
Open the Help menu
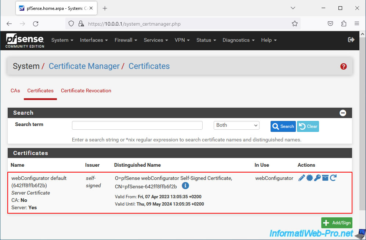click(x=269, y=40)
